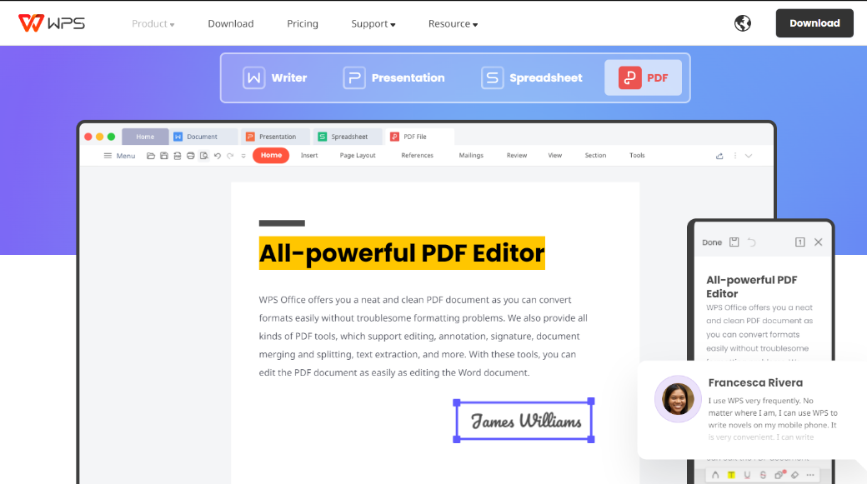
Task: Click the red Home ribbon tab
Action: pos(271,155)
